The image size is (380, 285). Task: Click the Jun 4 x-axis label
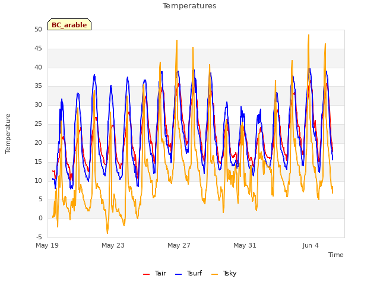[x=311, y=245]
